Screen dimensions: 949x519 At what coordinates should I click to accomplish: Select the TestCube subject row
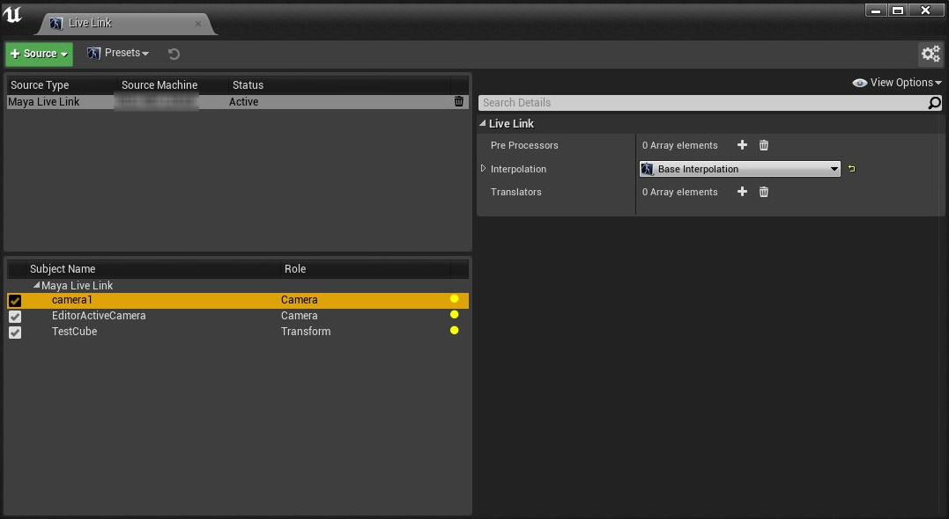click(x=237, y=332)
